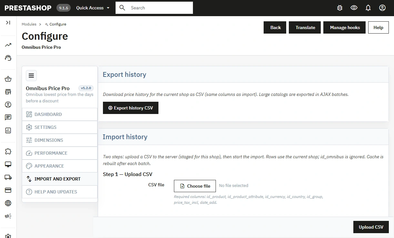The image size is (394, 238).
Task: Click the Omnibus Price Pro sidebar title
Action: 48,88
